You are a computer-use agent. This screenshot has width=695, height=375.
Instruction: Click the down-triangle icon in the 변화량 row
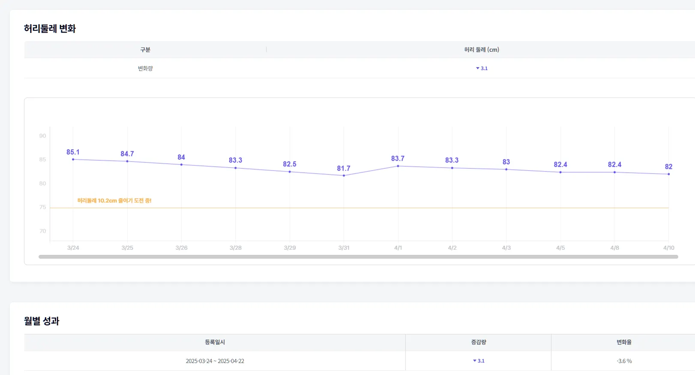478,68
